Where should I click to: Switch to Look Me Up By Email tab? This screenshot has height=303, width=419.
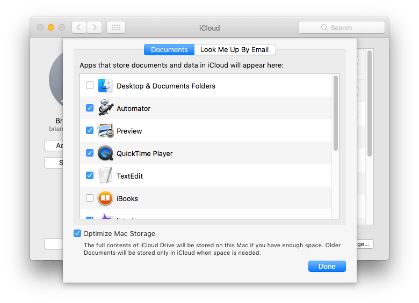click(234, 50)
